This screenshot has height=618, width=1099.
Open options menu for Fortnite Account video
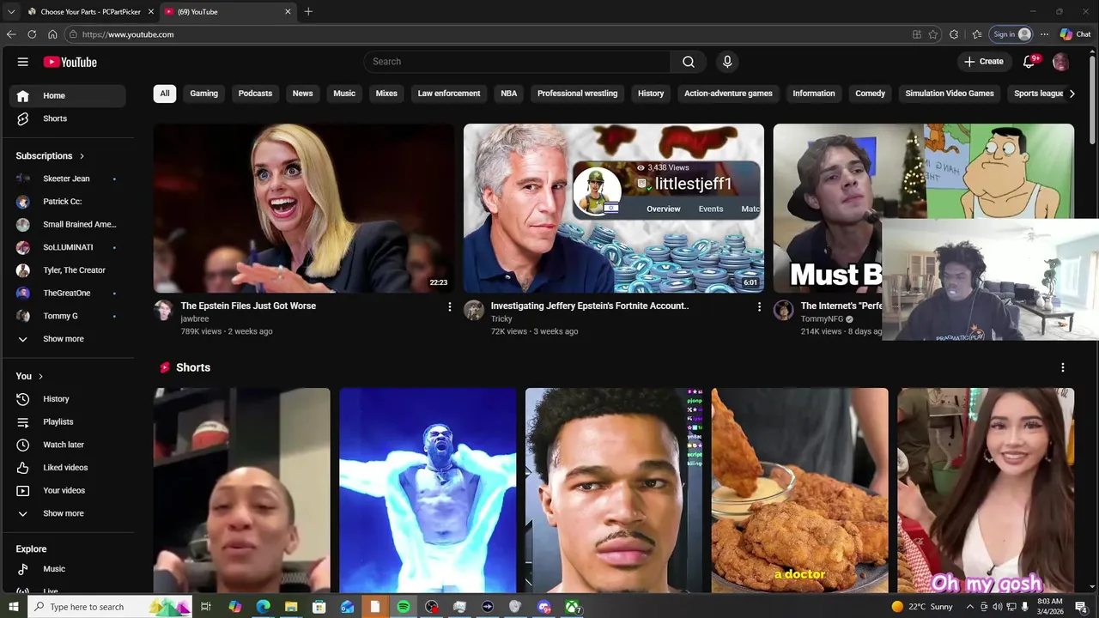coord(759,306)
